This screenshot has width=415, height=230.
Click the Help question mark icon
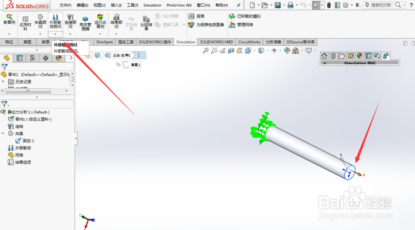click(411, 5)
